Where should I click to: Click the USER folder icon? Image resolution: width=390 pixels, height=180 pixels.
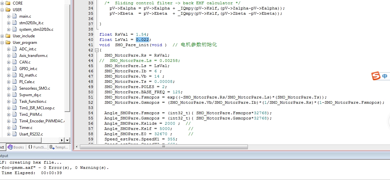coord(8,10)
